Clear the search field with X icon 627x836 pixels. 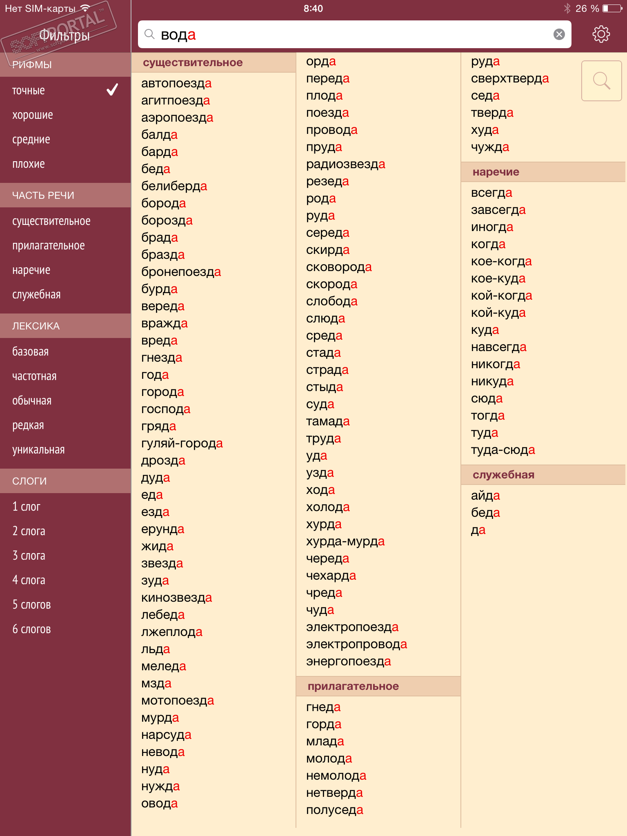pyautogui.click(x=559, y=34)
